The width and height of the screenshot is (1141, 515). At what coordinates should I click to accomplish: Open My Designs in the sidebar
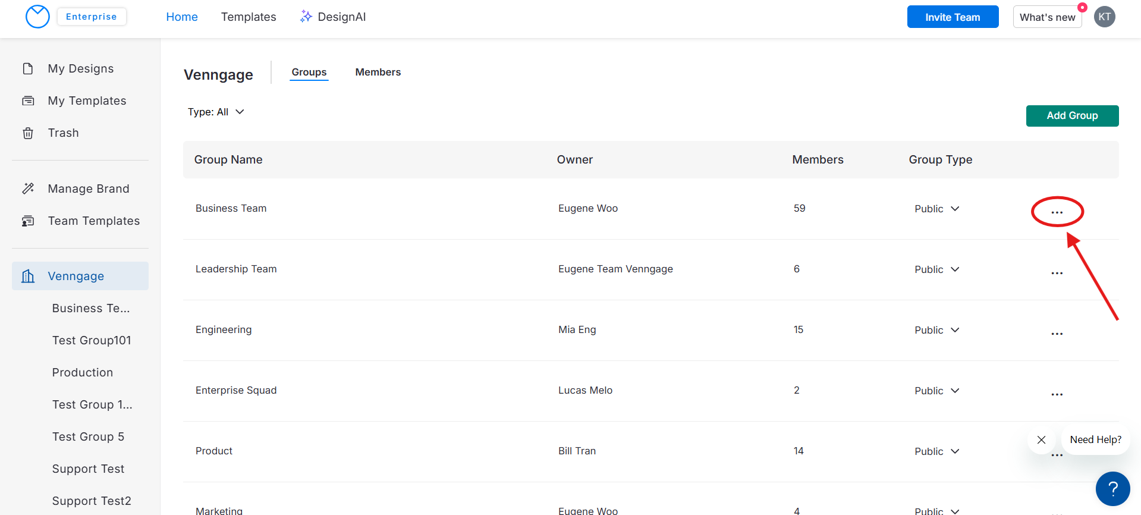[x=80, y=68]
